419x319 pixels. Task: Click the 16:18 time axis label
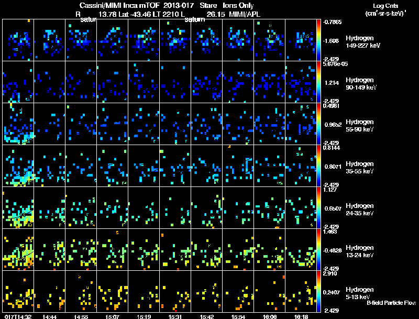click(x=301, y=316)
